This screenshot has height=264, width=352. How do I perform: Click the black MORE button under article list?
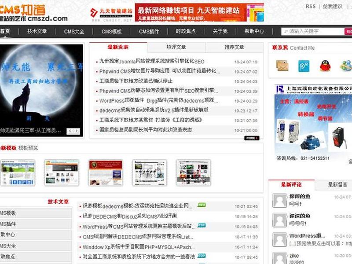(x=252, y=138)
